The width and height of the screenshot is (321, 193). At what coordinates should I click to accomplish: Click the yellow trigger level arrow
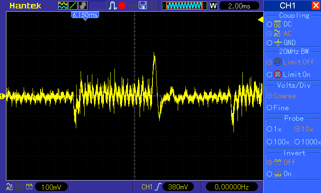(260, 20)
